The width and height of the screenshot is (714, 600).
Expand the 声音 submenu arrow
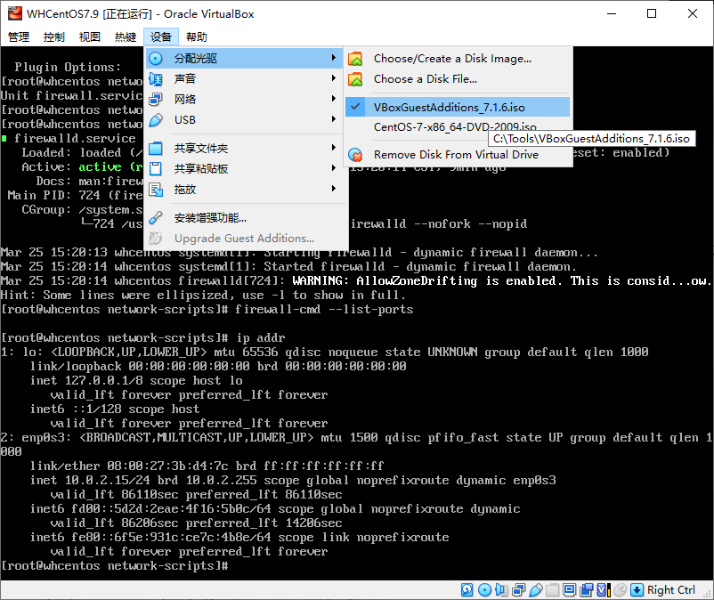click(x=334, y=78)
